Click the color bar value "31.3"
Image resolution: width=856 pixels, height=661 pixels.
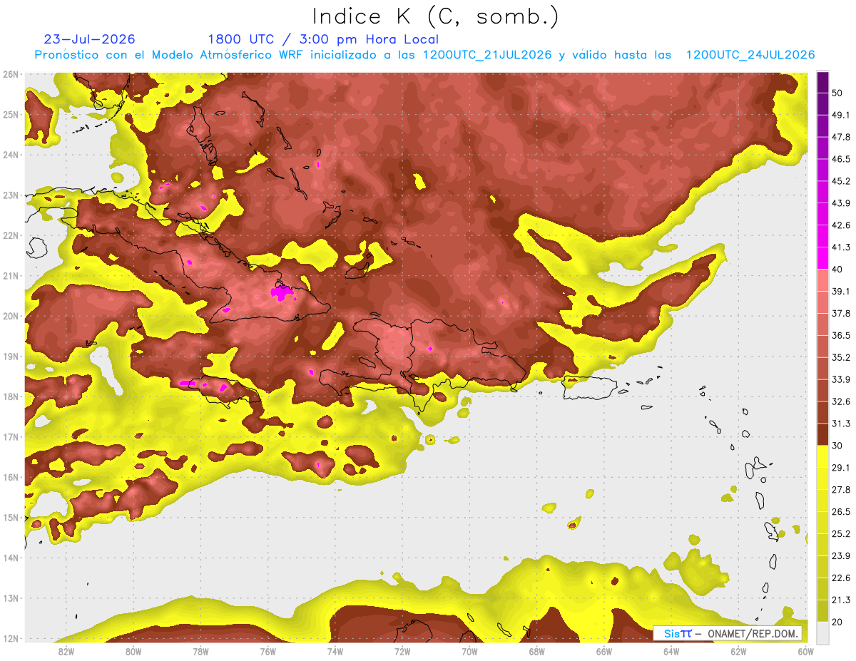click(x=841, y=424)
